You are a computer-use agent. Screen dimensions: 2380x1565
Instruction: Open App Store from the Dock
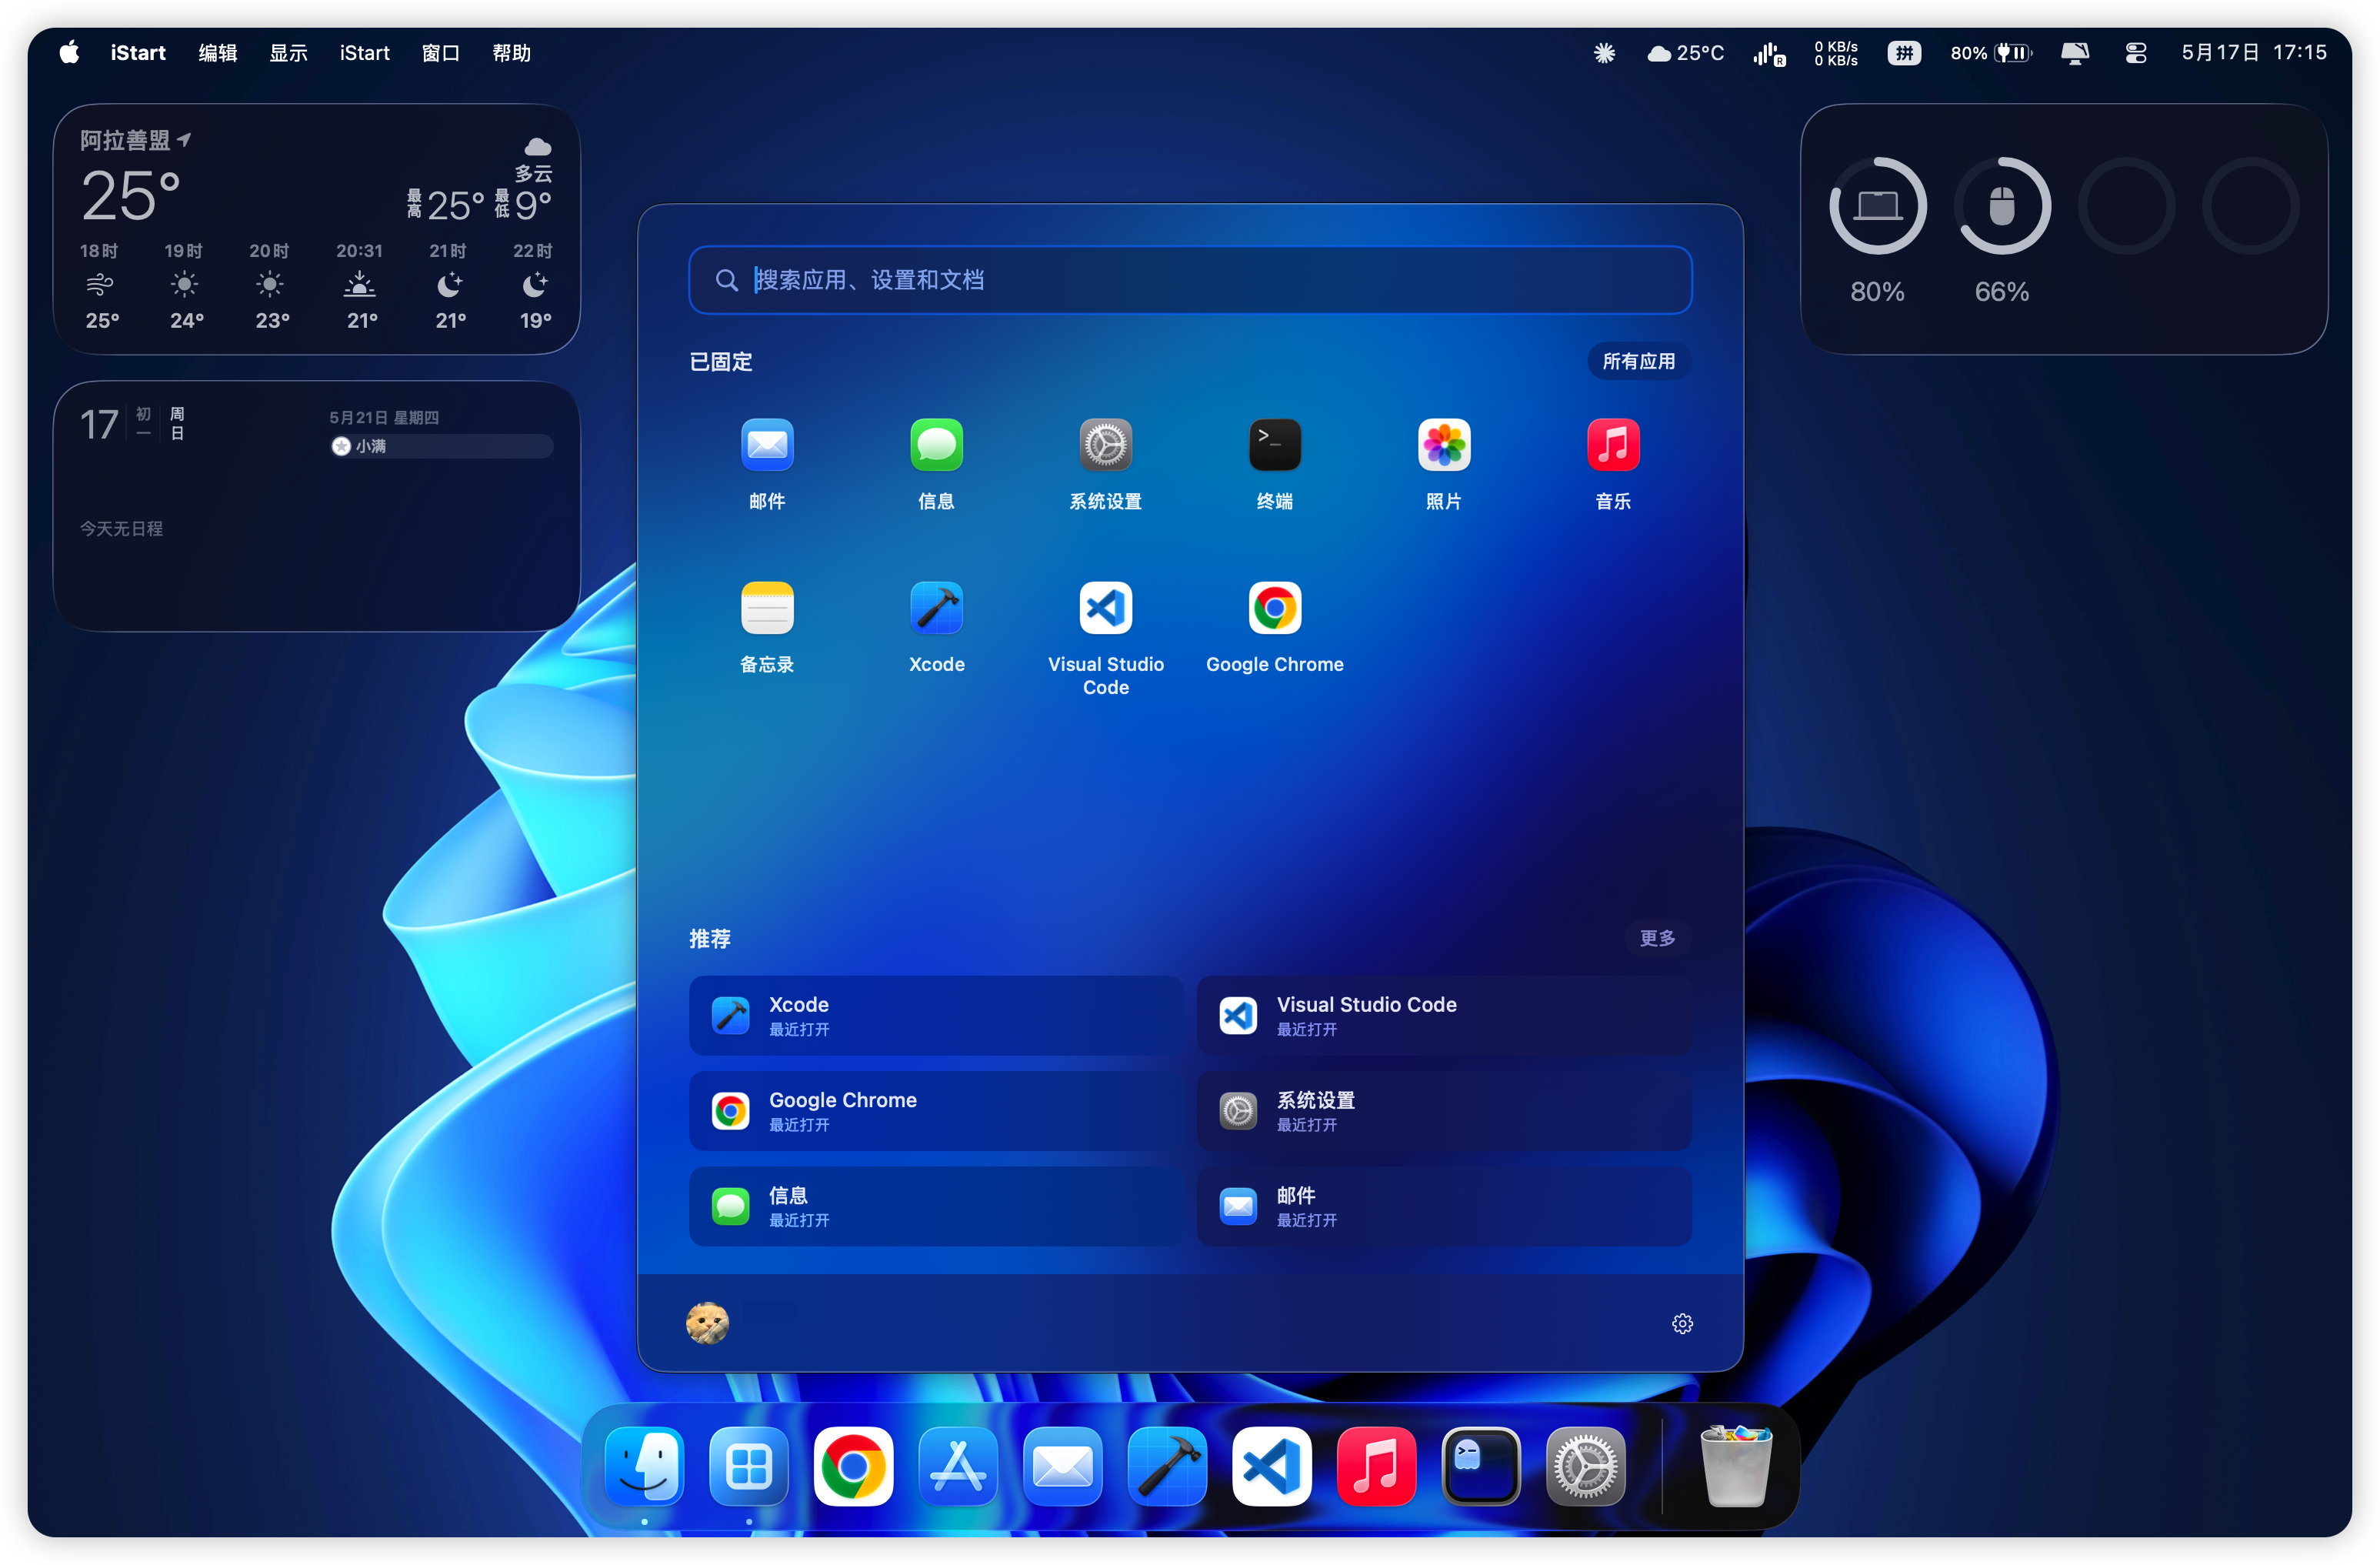(957, 1467)
